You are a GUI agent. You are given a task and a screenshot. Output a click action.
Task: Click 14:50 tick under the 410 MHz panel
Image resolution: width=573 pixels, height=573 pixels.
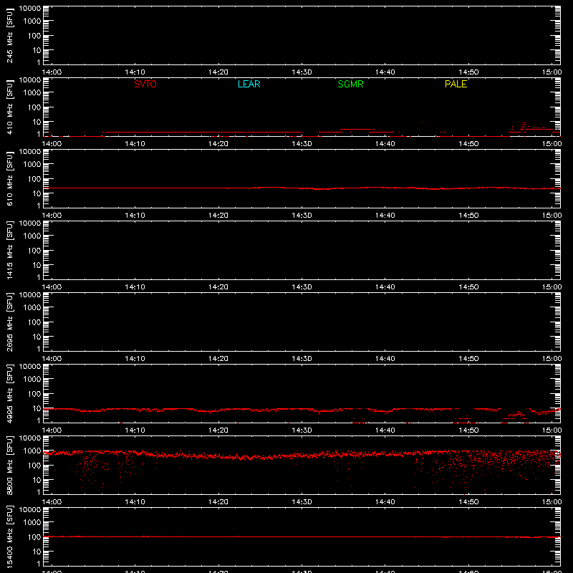coord(468,144)
